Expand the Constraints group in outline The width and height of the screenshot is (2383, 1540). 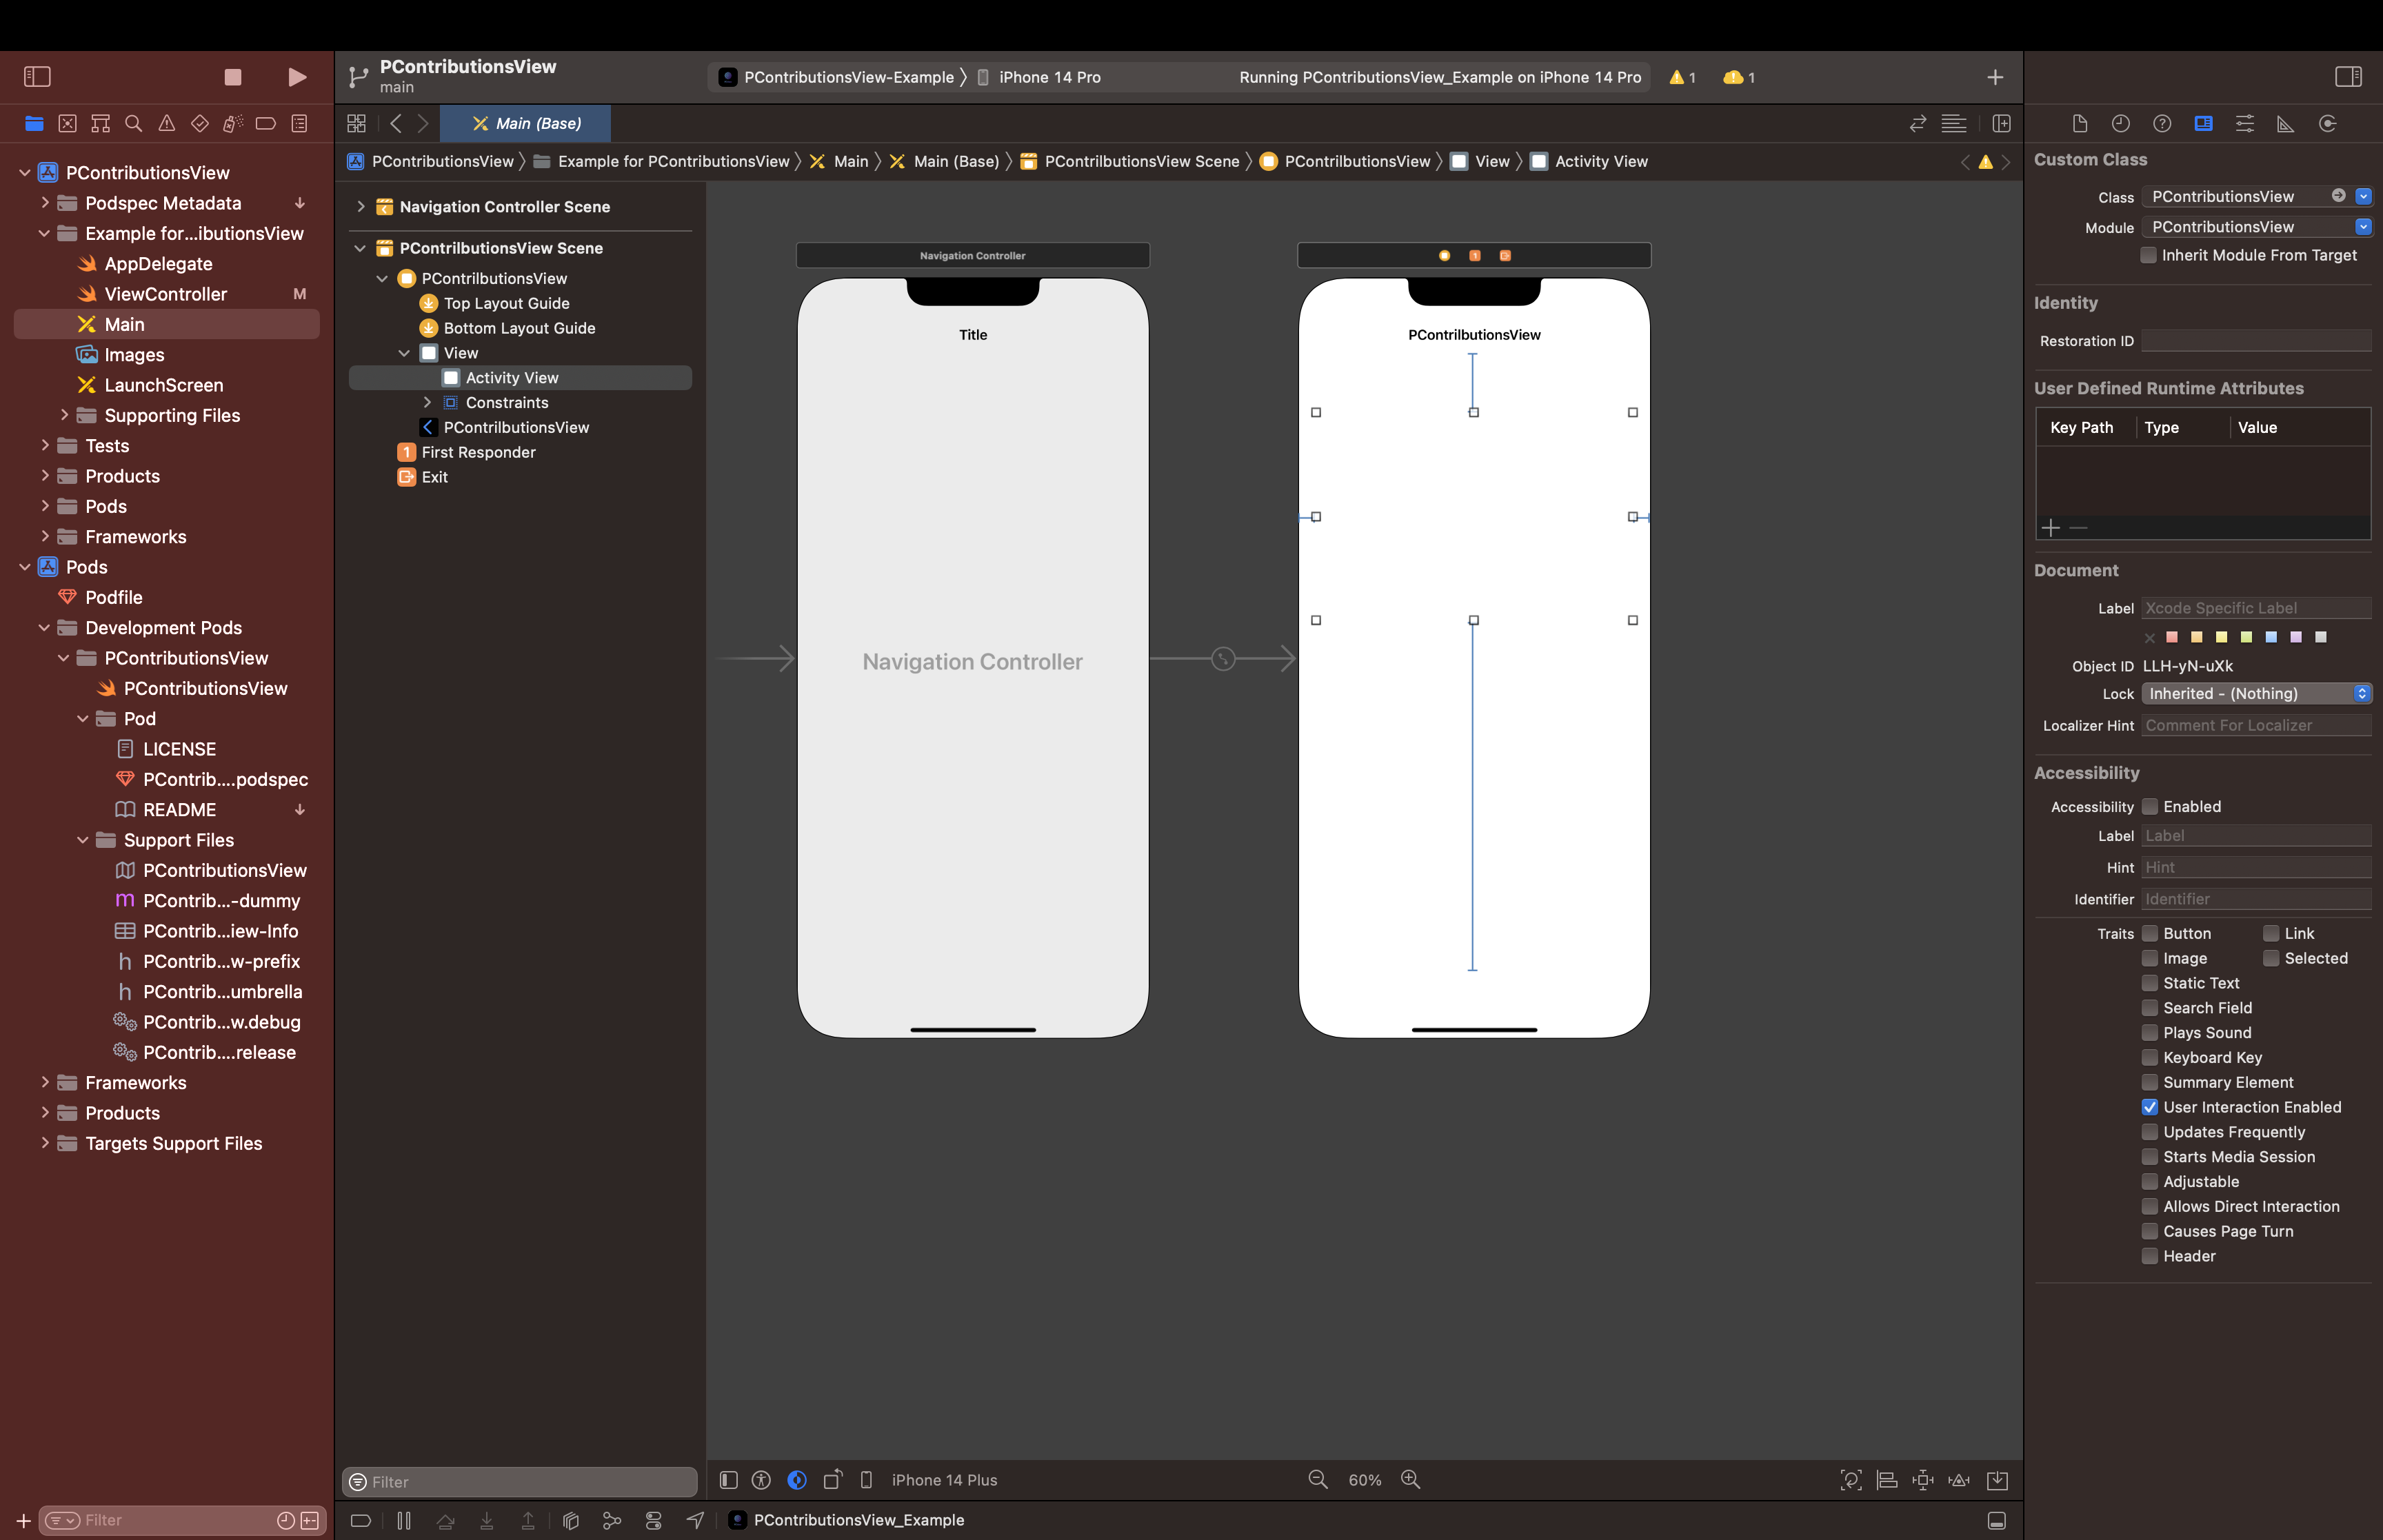click(427, 402)
